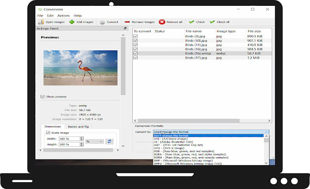The width and height of the screenshot is (310, 189).
Task: Click Actions Panel horizontal scrollbar
Action: point(78,150)
